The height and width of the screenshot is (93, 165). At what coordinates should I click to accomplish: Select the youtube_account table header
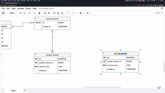point(52,19)
